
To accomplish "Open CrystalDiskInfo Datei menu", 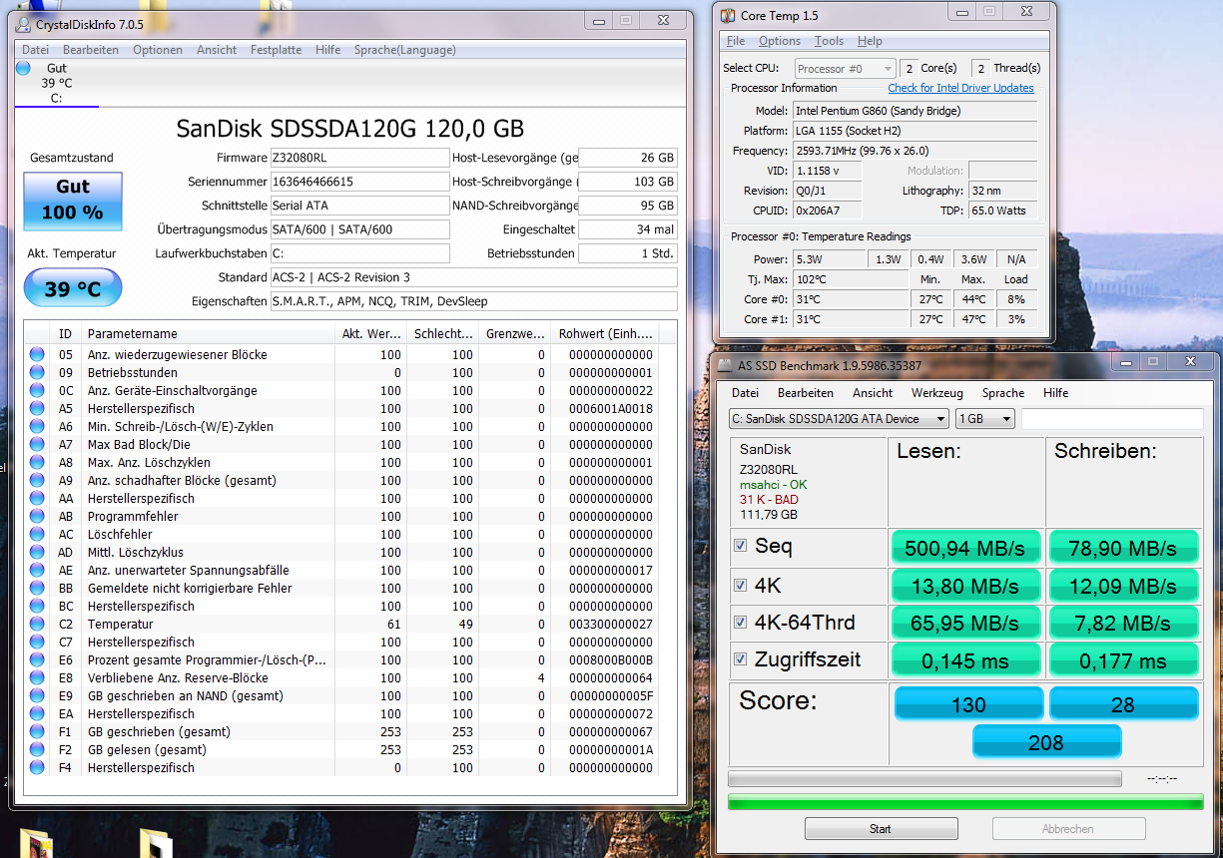I will click(x=35, y=50).
